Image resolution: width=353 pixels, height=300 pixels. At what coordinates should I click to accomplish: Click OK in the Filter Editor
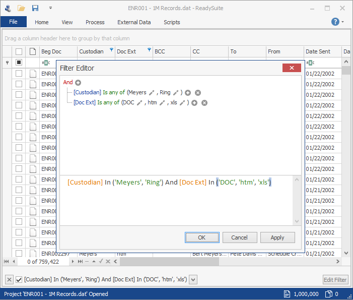tap(201, 237)
